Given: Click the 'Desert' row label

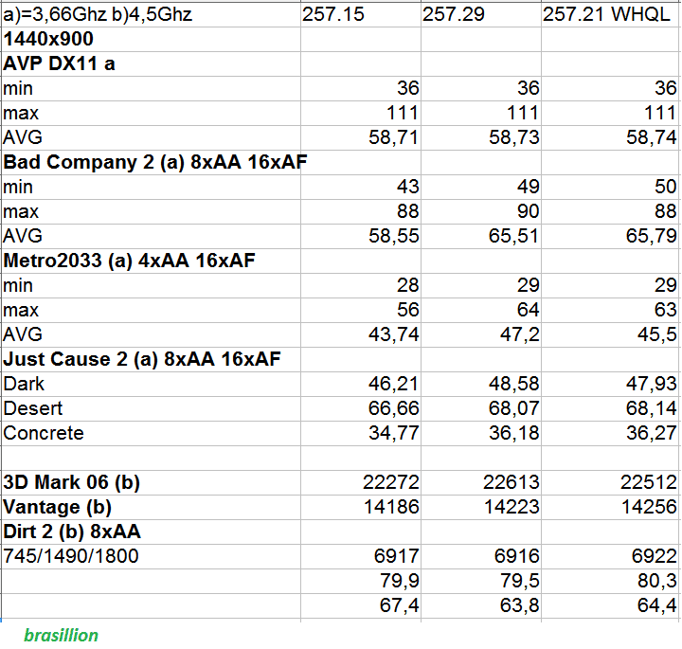Looking at the screenshot, I should (151, 409).
